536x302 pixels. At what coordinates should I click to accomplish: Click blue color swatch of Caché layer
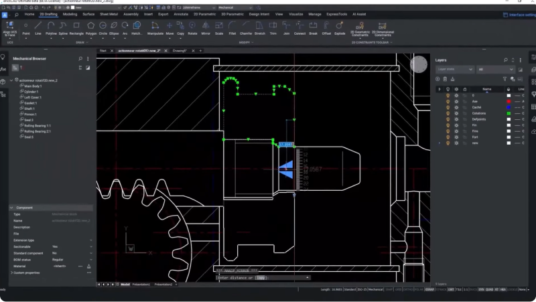[x=509, y=107]
